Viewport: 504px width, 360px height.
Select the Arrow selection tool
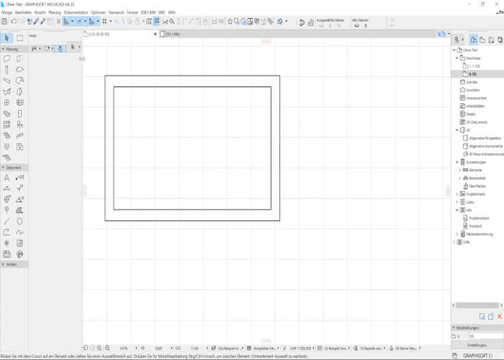pyautogui.click(x=6, y=38)
